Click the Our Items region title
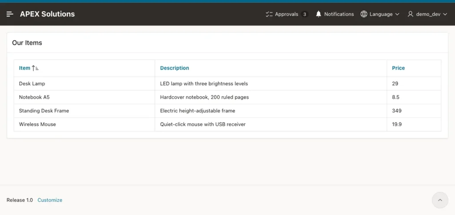 [x=27, y=43]
